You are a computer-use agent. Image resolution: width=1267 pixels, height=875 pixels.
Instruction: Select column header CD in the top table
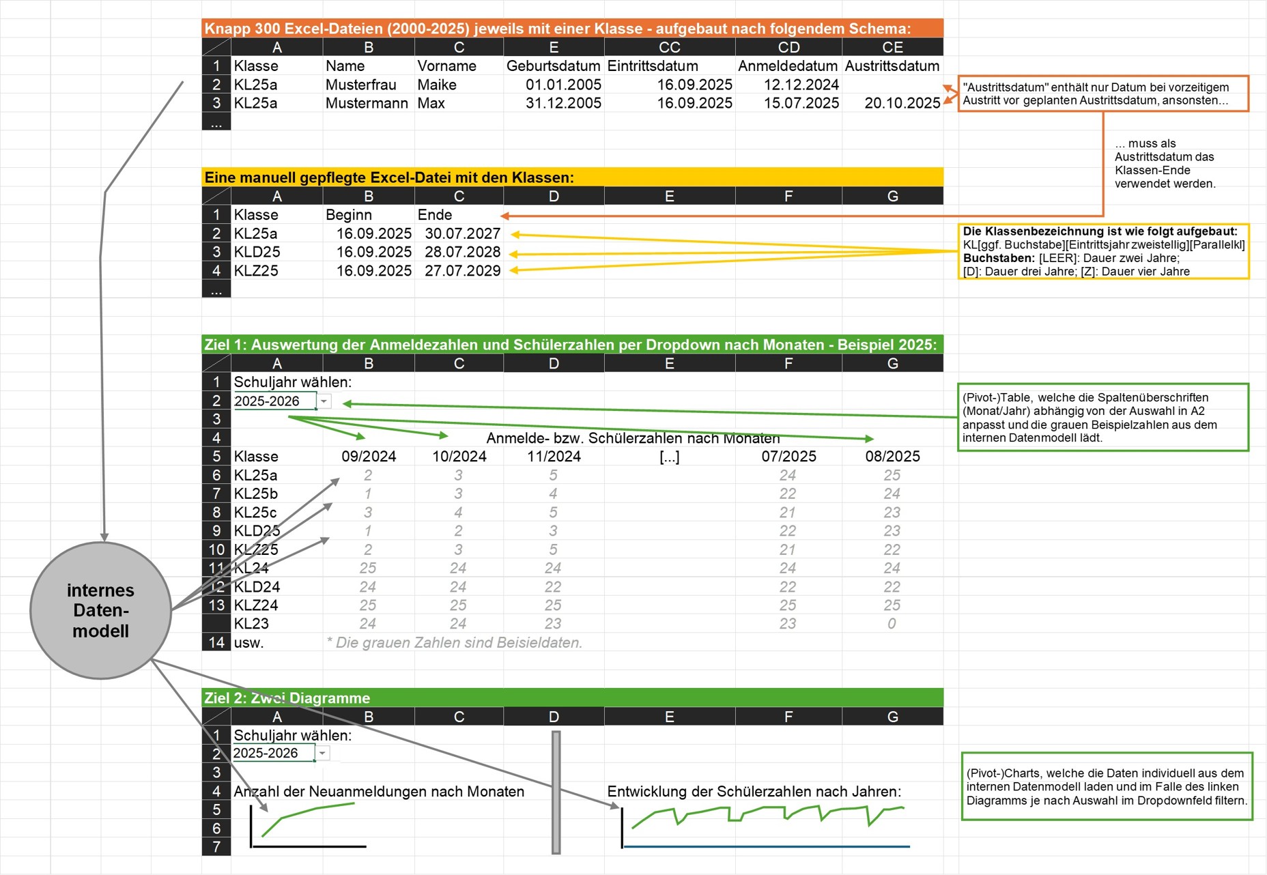click(788, 47)
